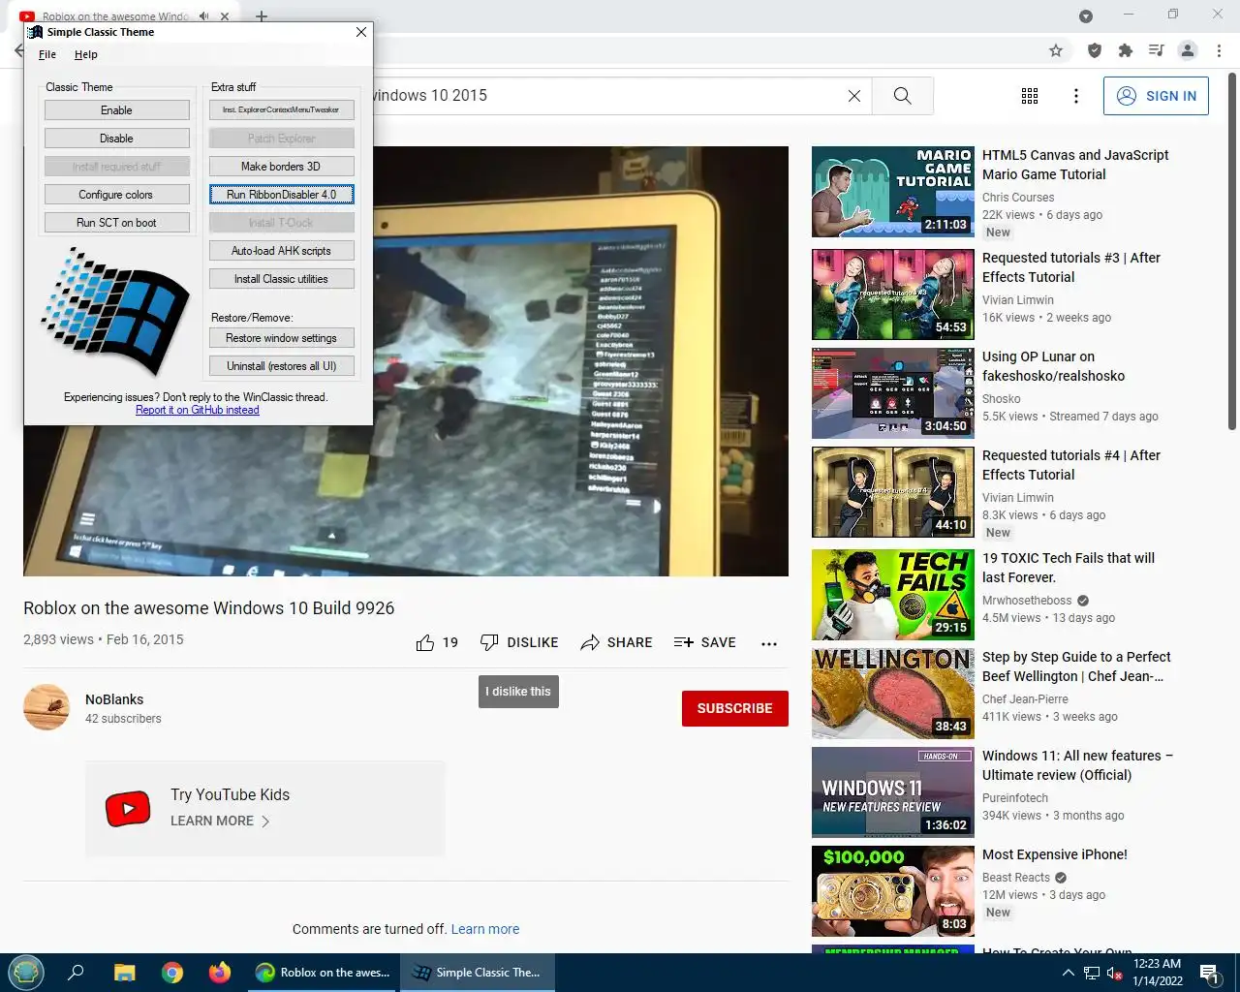The width and height of the screenshot is (1240, 992).
Task: Launch Firefox from the taskbar
Action: [220, 973]
